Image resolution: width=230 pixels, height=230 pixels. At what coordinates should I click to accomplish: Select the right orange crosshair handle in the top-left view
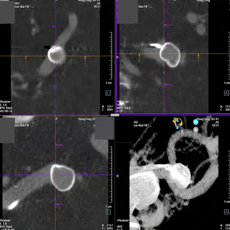(x=85, y=60)
